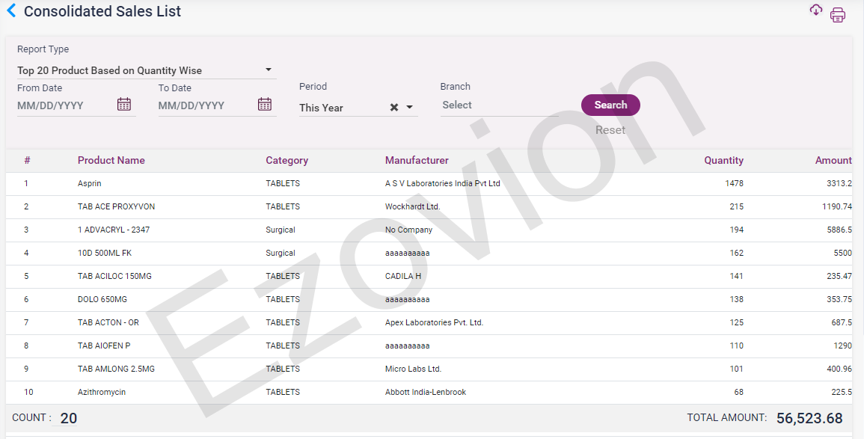Reset the report filters
Viewport: 864px width, 439px height.
[610, 129]
